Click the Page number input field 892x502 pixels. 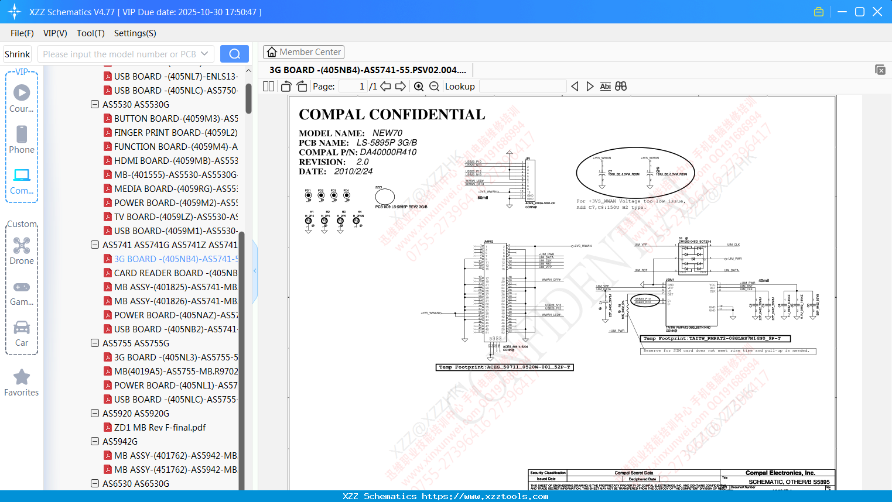tap(353, 86)
